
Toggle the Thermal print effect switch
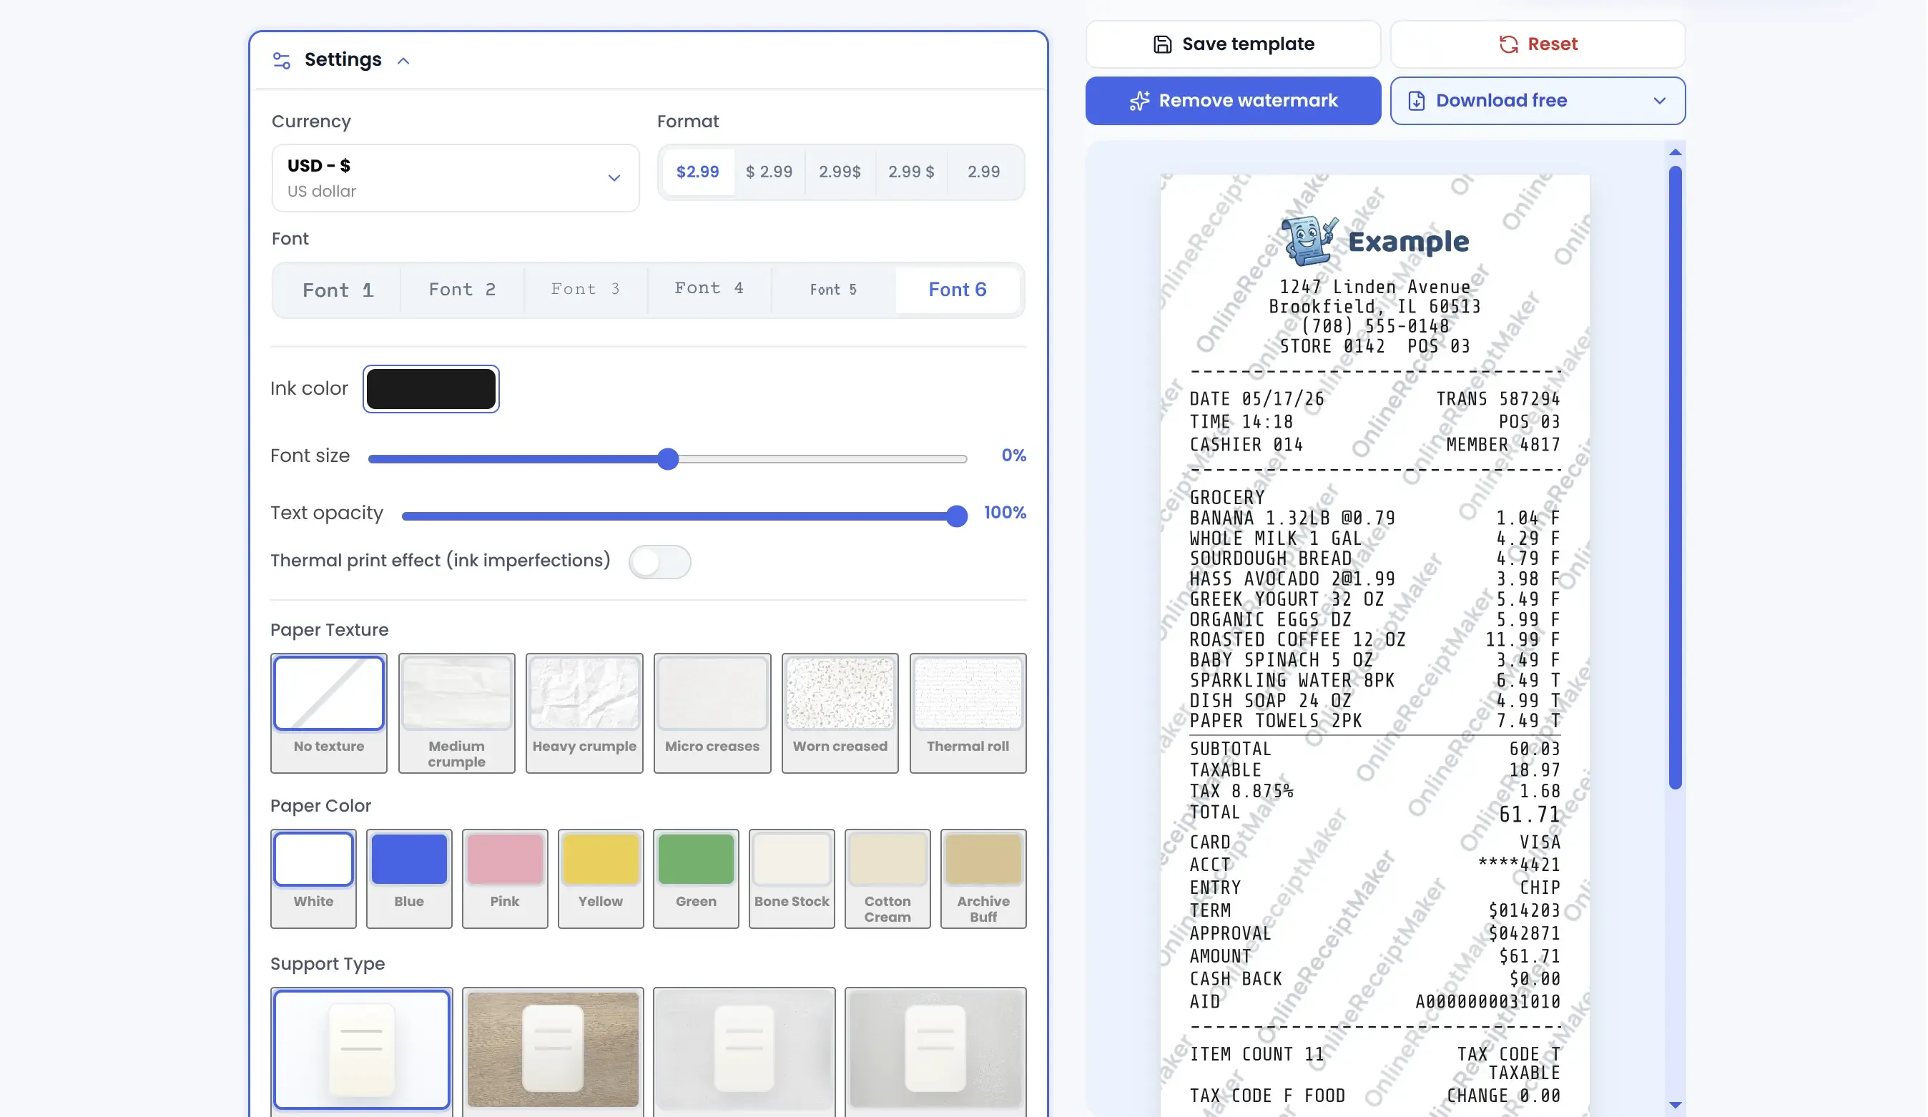tap(659, 562)
